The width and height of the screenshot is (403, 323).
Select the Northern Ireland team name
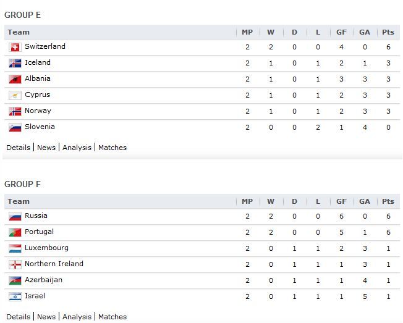point(54,264)
